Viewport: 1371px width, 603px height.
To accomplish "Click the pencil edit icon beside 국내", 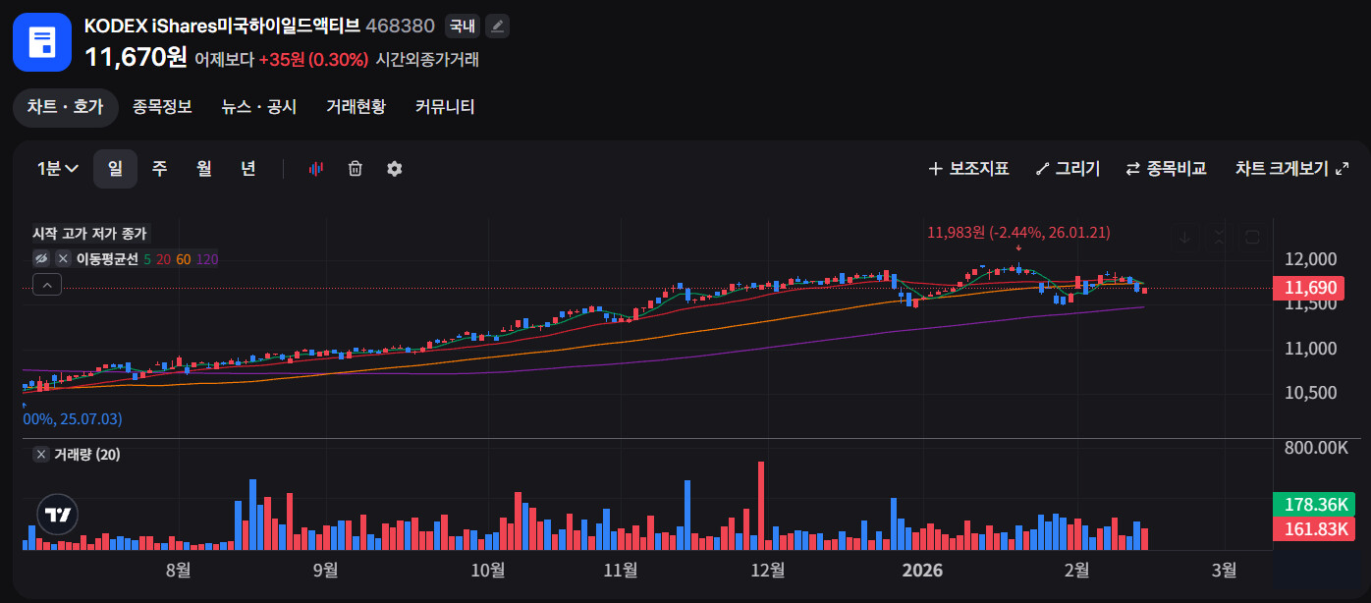I will click(x=498, y=26).
